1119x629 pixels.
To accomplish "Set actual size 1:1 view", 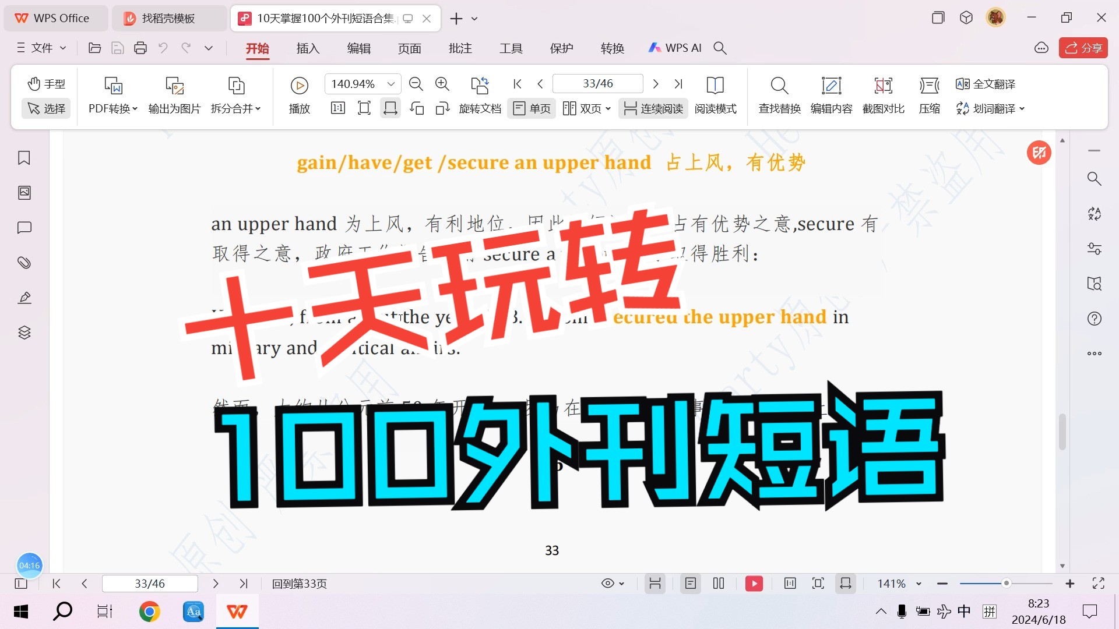I will point(338,108).
